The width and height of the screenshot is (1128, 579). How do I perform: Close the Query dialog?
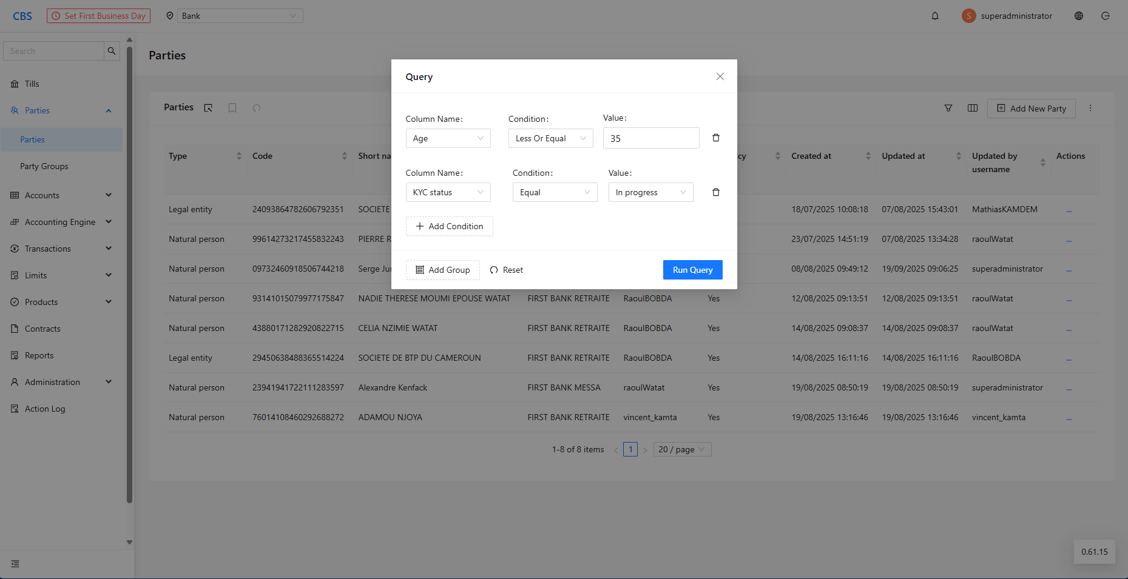click(720, 76)
